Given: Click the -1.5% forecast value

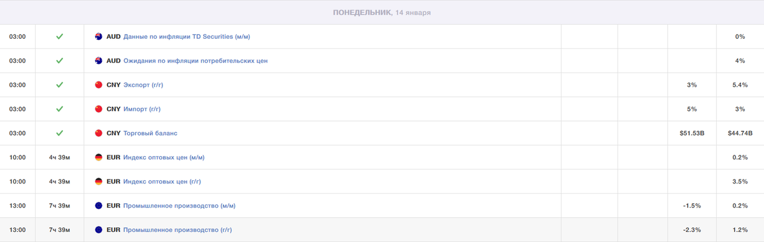Looking at the screenshot, I should (x=692, y=206).
